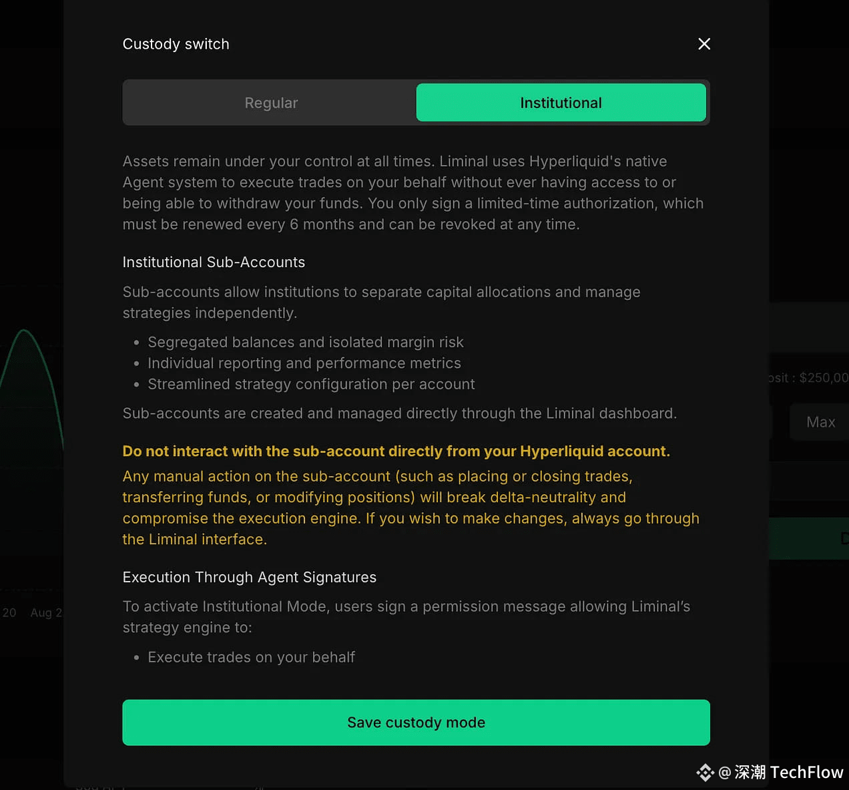Switch to Regular custody mode
849x790 pixels.
point(271,103)
